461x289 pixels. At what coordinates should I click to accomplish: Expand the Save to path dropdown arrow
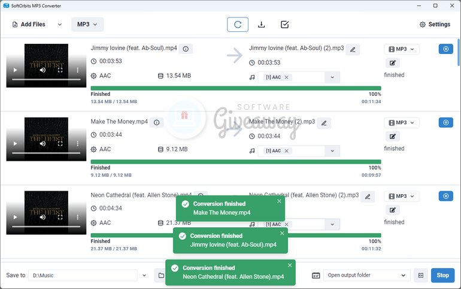(144, 275)
